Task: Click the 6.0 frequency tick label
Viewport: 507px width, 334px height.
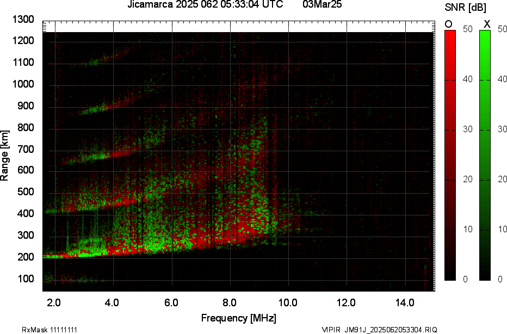Action: pos(171,303)
